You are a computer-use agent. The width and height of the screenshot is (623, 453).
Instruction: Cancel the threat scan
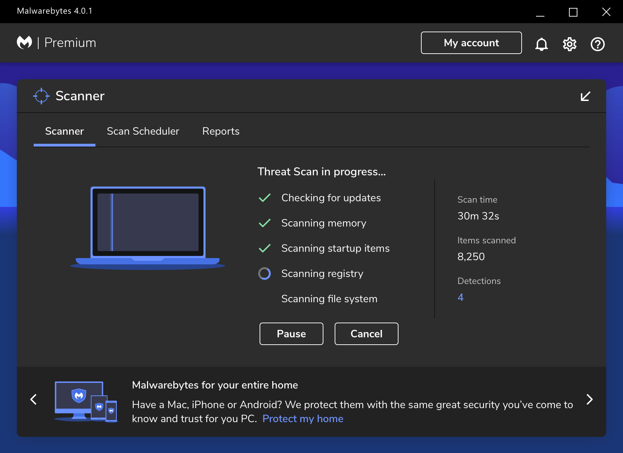366,334
